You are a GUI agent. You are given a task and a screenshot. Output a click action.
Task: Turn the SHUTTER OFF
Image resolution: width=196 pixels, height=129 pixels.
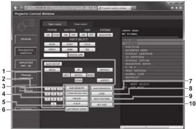(74, 35)
